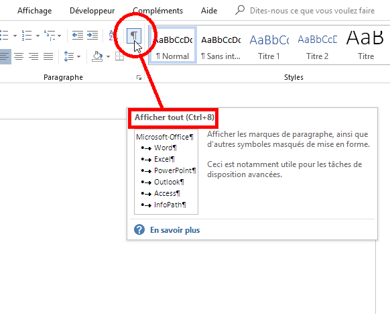Align text right

pos(34,56)
